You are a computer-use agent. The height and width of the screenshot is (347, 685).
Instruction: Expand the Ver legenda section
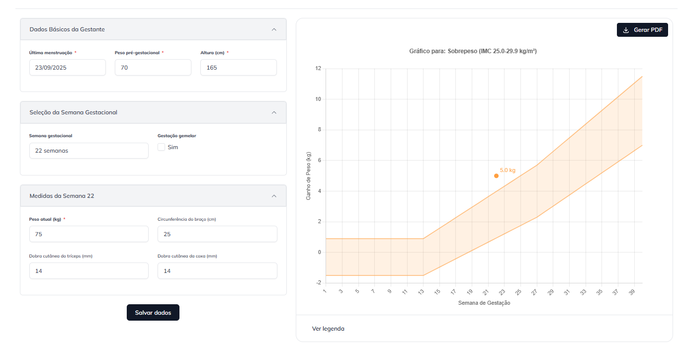coord(328,329)
